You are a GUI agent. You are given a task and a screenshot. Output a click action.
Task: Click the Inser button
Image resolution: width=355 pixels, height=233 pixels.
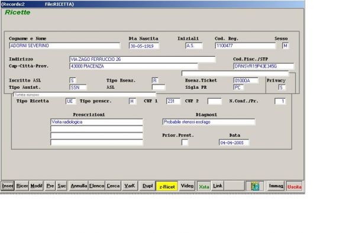pos(8,186)
